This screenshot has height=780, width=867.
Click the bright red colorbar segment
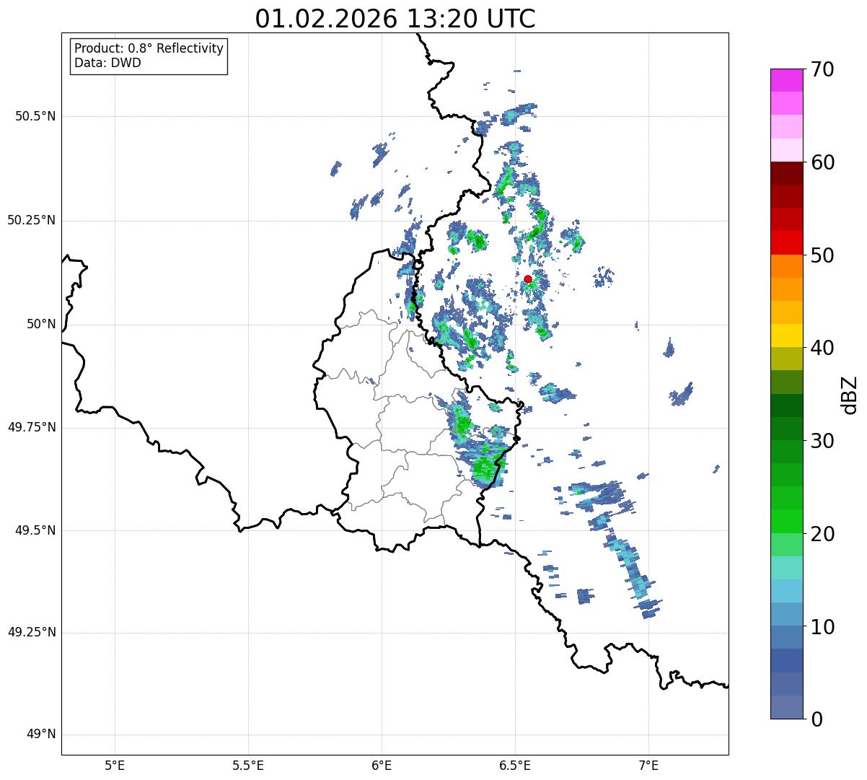787,243
